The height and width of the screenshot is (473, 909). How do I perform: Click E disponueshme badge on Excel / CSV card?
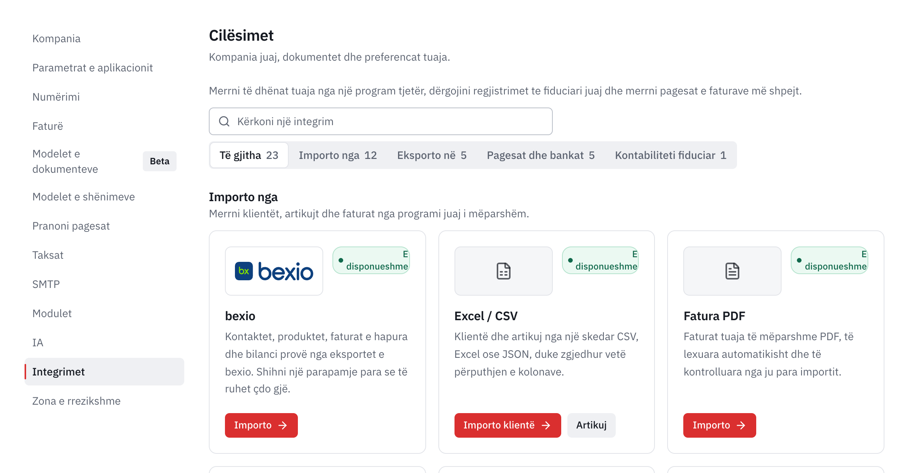pos(600,260)
